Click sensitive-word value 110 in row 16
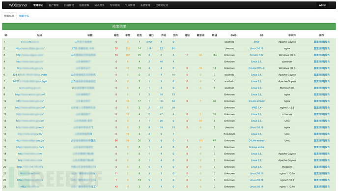Image resolution: width=339 pixels, height=191 pixels. click(200, 141)
